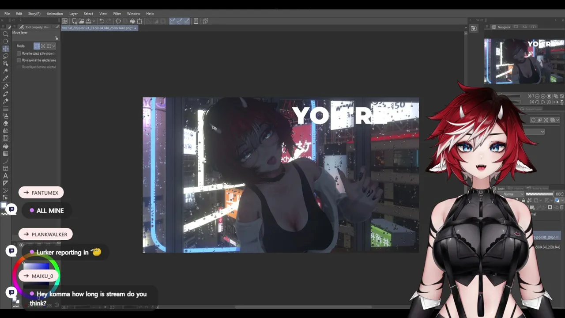Zoom in using Navigator panel
Screen dimensions: 565x318
coord(543,96)
